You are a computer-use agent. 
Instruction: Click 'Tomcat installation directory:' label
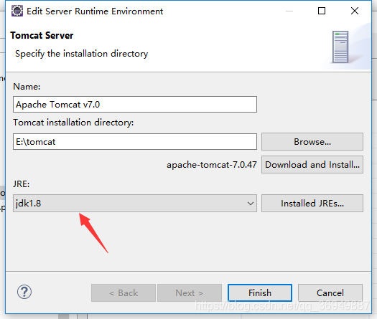[x=73, y=123]
